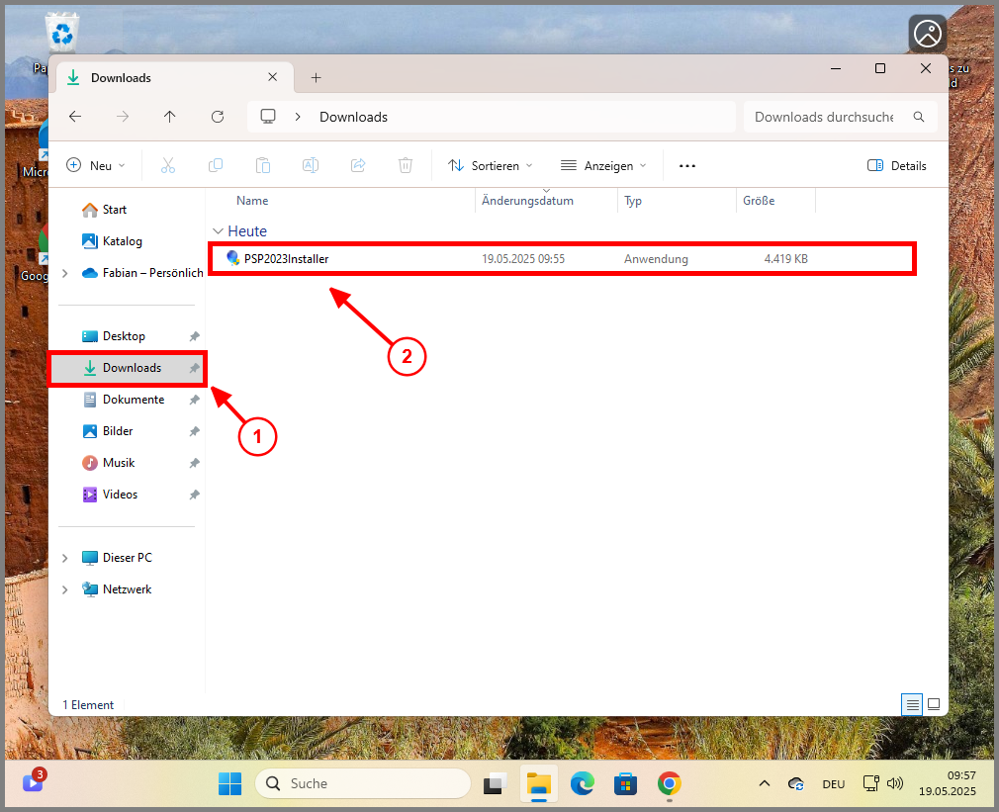Click the Details button on the right
The height and width of the screenshot is (812, 999).
[x=896, y=165]
